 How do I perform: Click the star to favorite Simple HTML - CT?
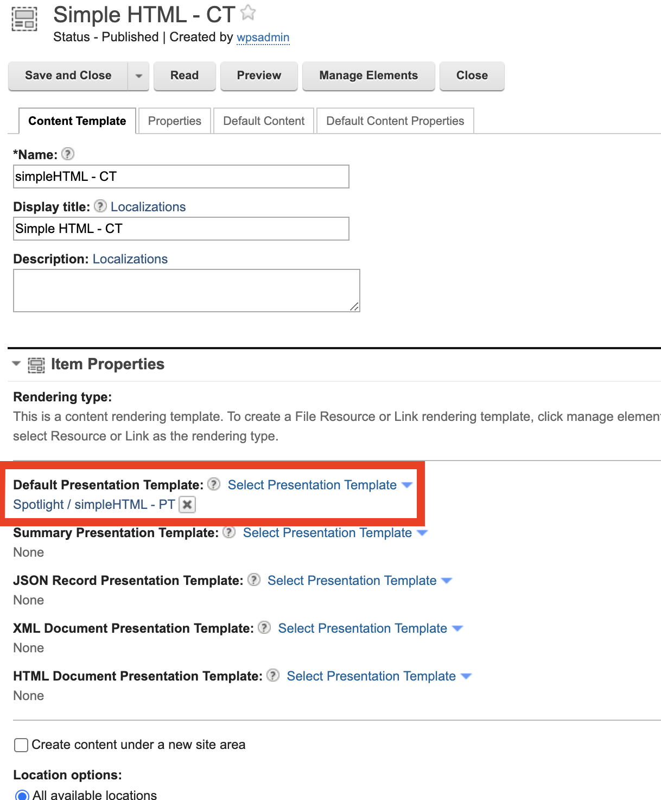click(x=247, y=12)
